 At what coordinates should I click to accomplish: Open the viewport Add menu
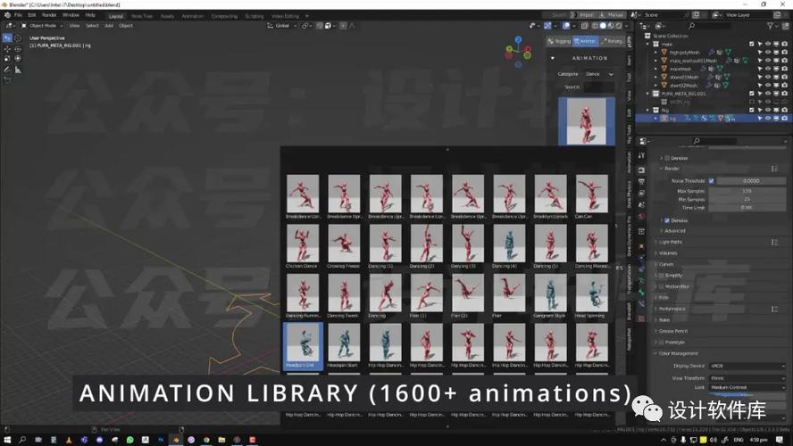pos(109,26)
